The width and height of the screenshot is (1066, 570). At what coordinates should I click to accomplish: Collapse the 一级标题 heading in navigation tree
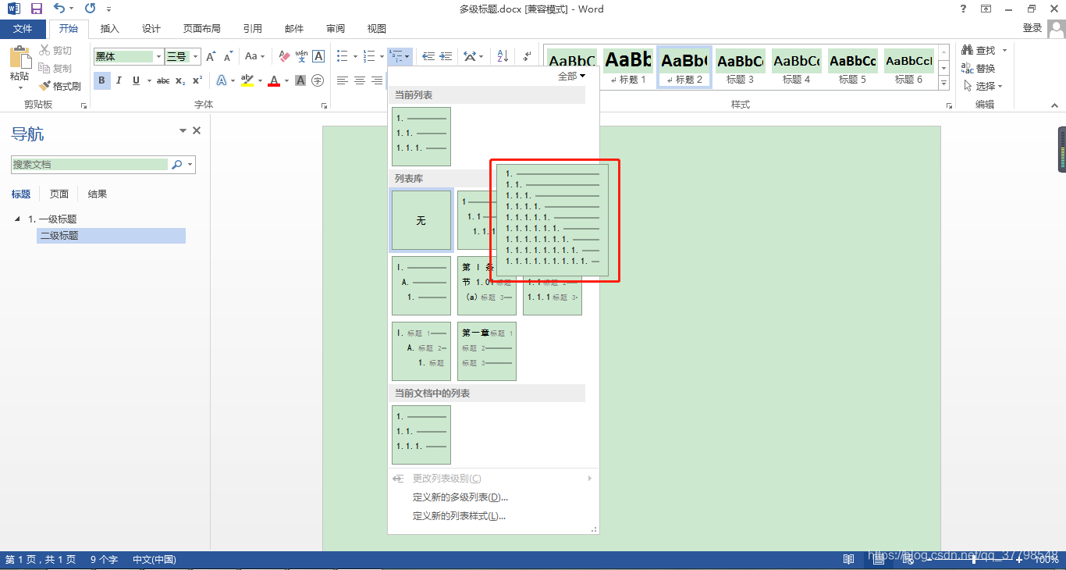coord(18,219)
